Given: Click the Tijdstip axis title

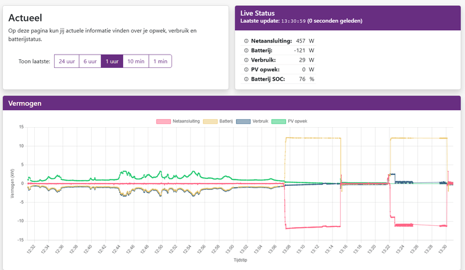Looking at the screenshot, I should coord(240,260).
